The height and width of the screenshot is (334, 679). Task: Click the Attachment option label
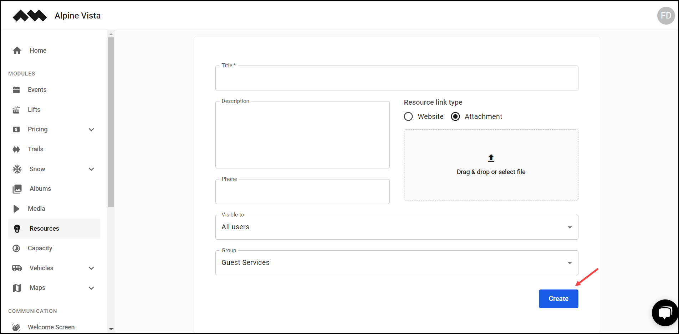coord(483,116)
